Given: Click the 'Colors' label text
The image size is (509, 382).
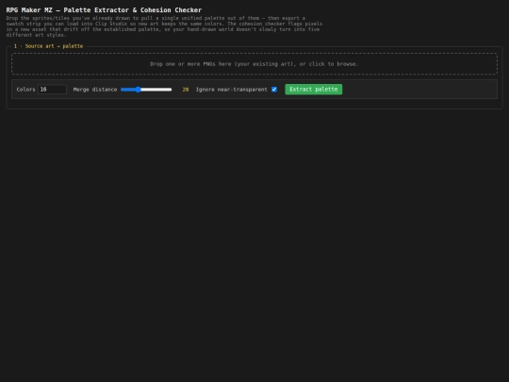Looking at the screenshot, I should 25,90.
